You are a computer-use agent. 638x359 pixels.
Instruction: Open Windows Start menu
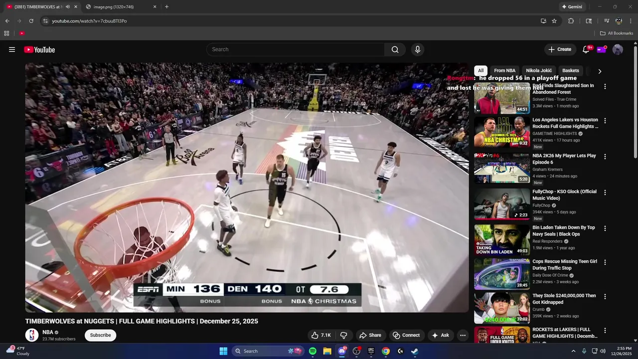(223, 351)
